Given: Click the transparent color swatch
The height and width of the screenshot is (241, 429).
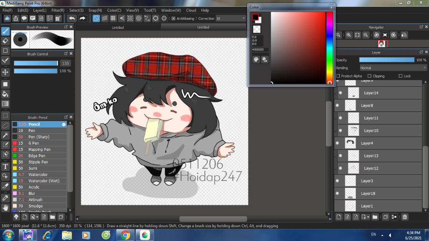Looking at the screenshot, I should 257,29.
